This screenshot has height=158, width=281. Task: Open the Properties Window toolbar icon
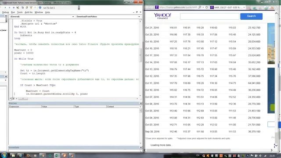pos(27,8)
